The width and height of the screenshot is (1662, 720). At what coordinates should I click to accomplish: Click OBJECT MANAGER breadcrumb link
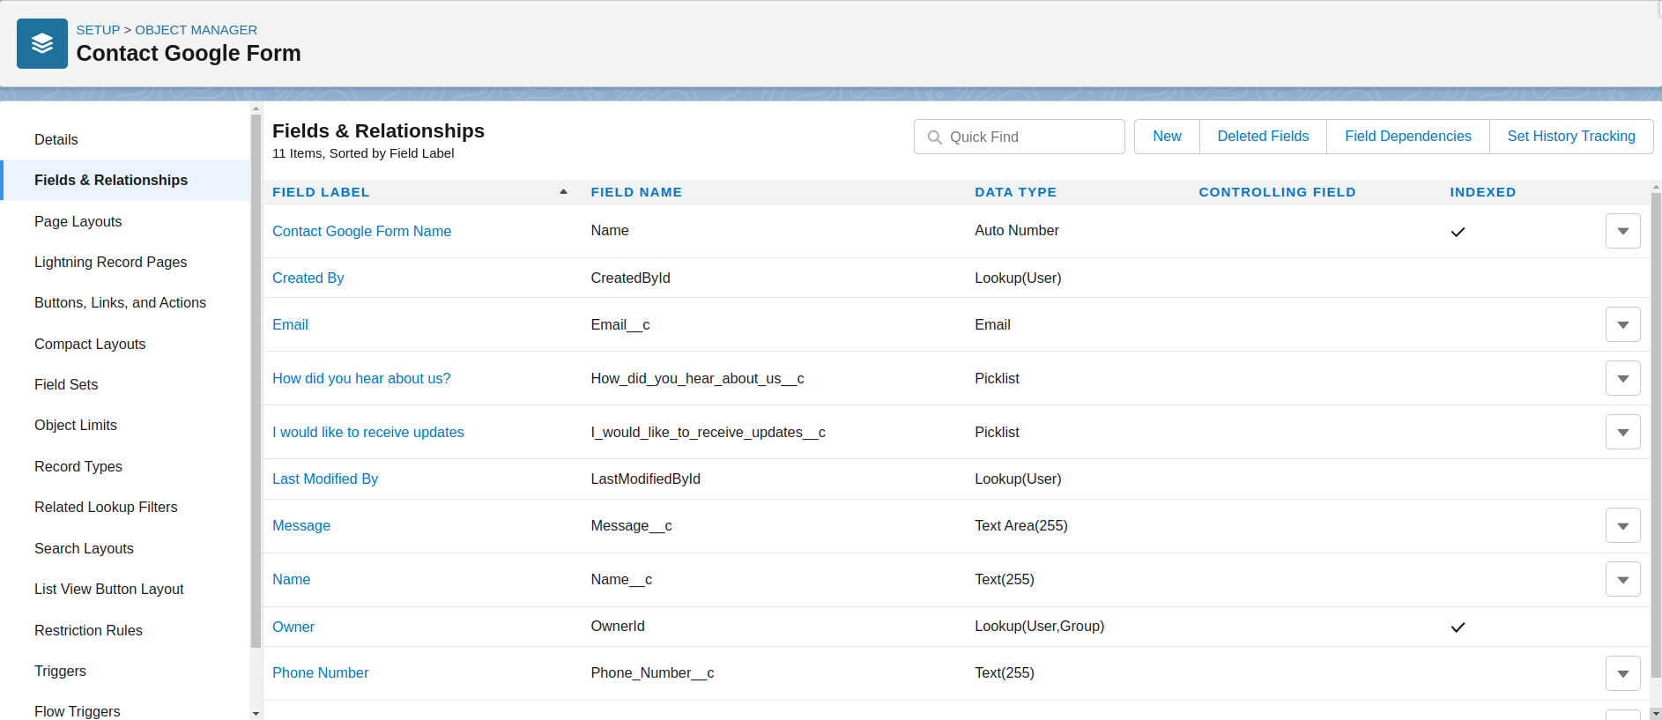tap(197, 30)
